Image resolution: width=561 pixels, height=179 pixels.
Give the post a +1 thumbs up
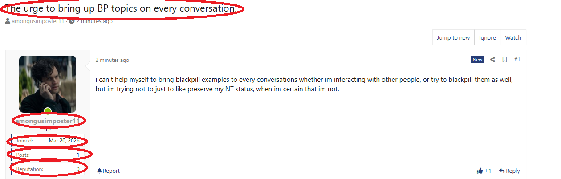pyautogui.click(x=480, y=171)
